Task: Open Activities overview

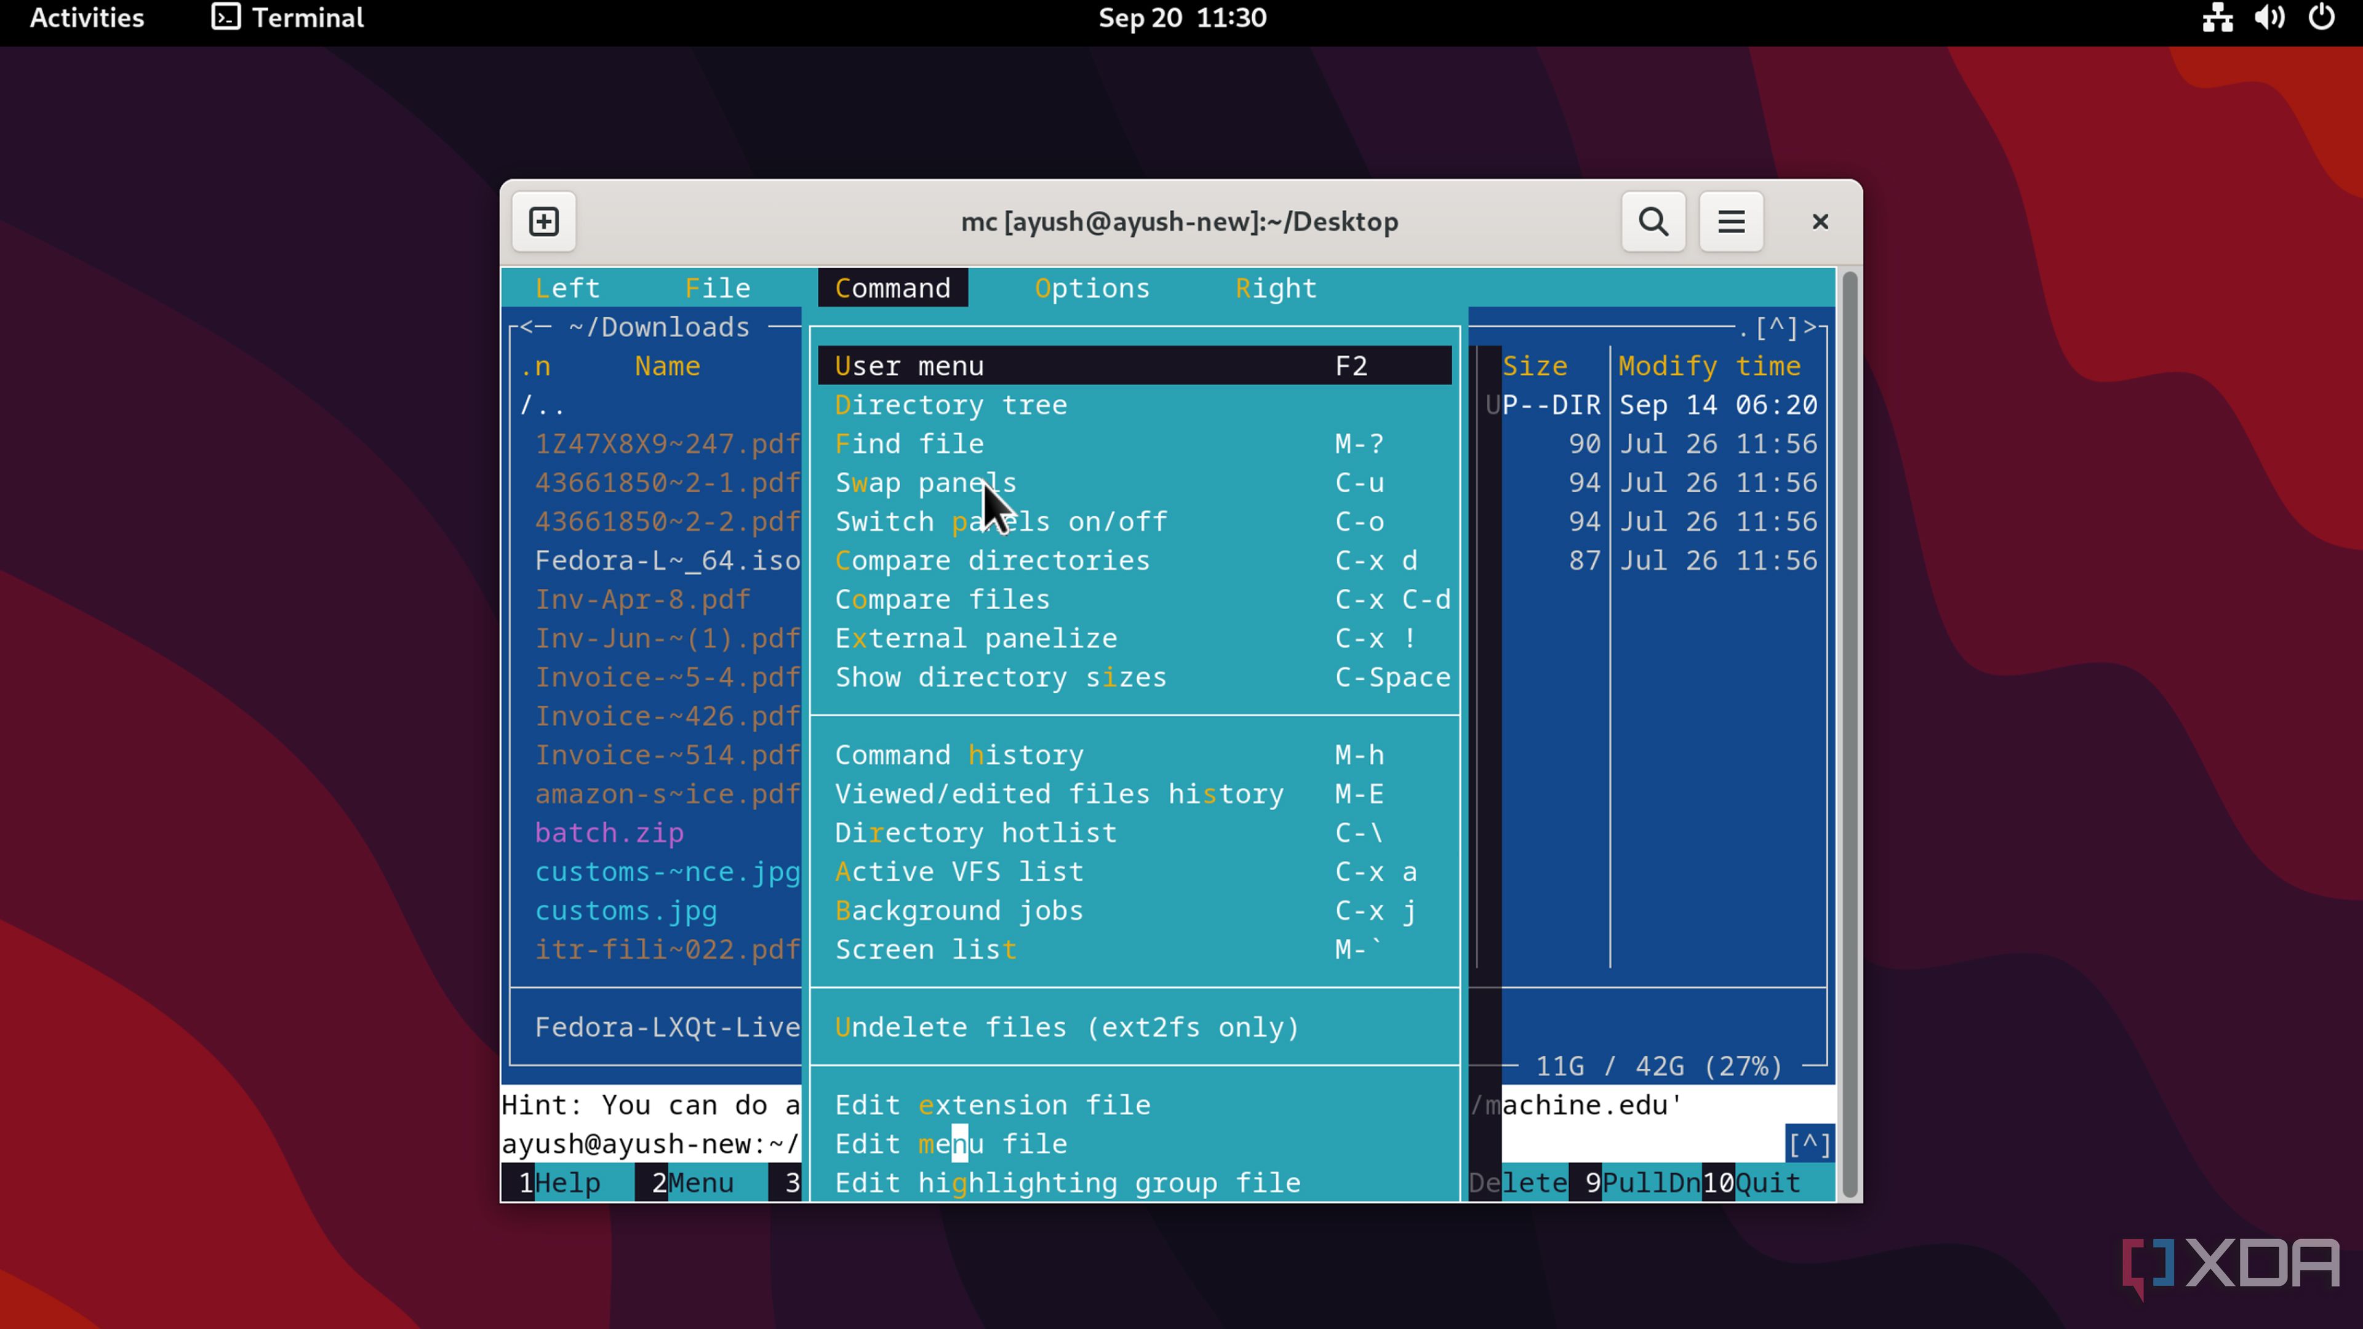Action: pyautogui.click(x=86, y=17)
